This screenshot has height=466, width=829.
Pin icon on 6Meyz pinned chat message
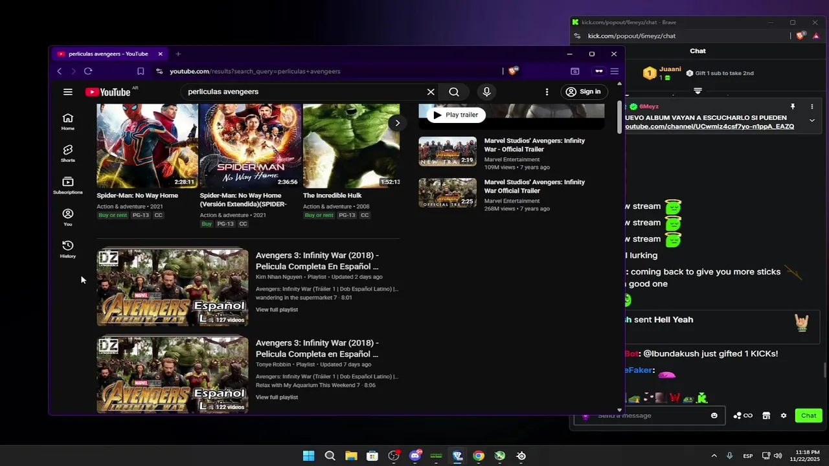point(793,106)
